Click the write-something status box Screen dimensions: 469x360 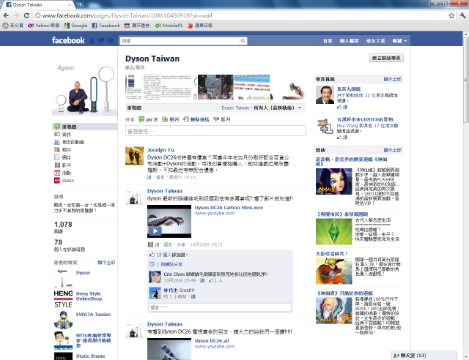point(215,131)
